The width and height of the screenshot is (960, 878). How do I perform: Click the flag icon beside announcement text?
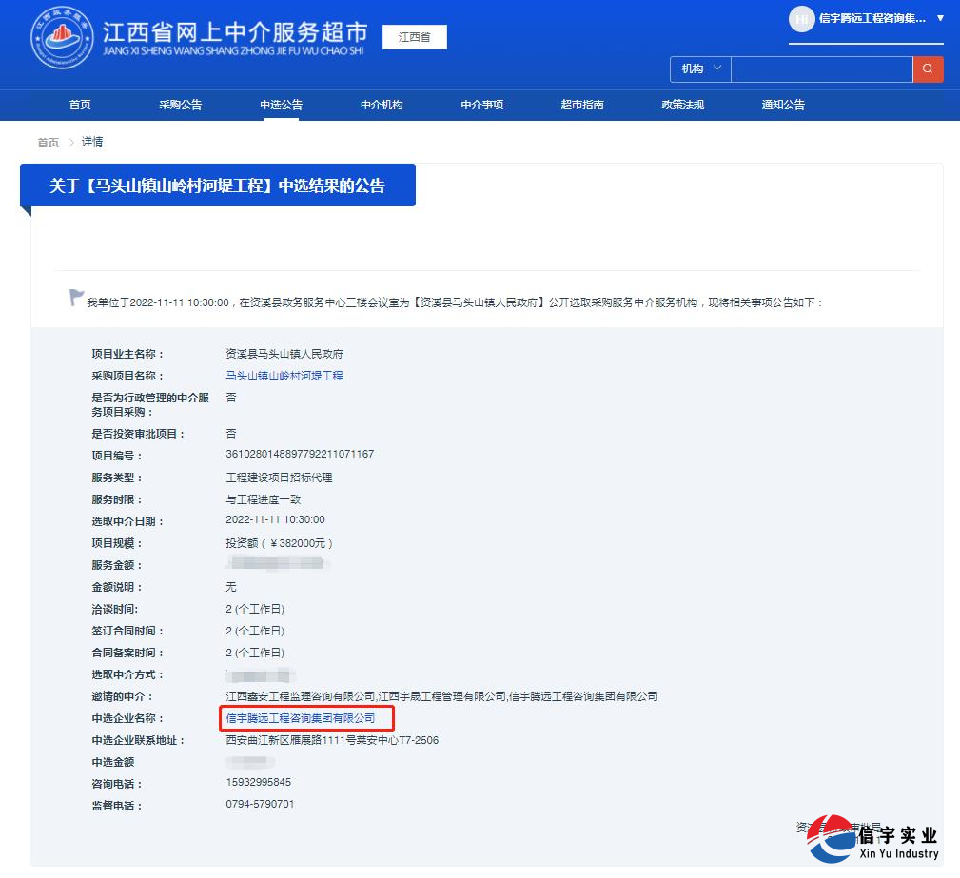pos(76,299)
